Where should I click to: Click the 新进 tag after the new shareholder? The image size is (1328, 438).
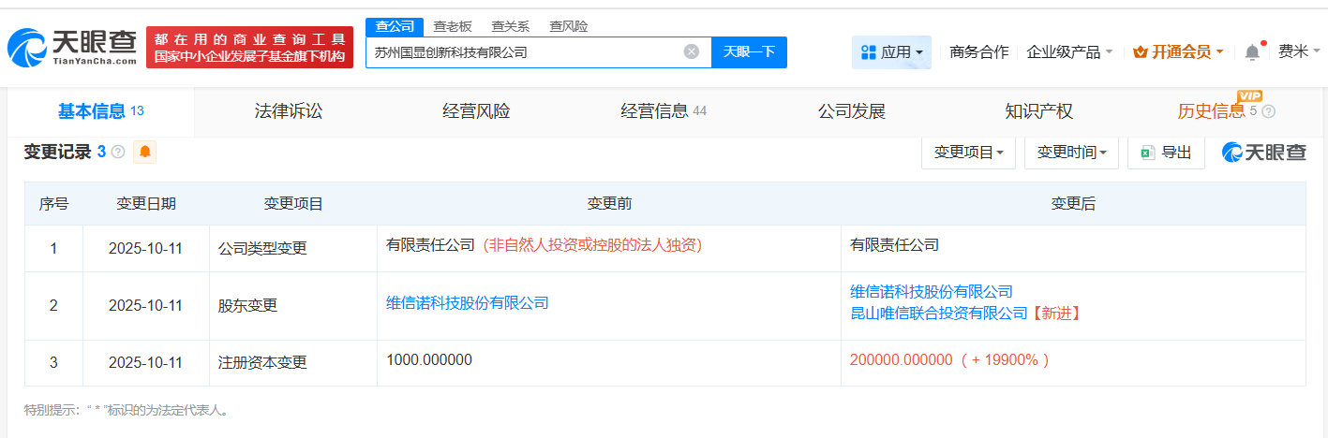coord(1056,314)
